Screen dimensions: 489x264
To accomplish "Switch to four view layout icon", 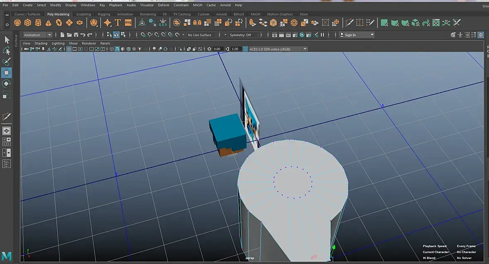I will pyautogui.click(x=6, y=142).
